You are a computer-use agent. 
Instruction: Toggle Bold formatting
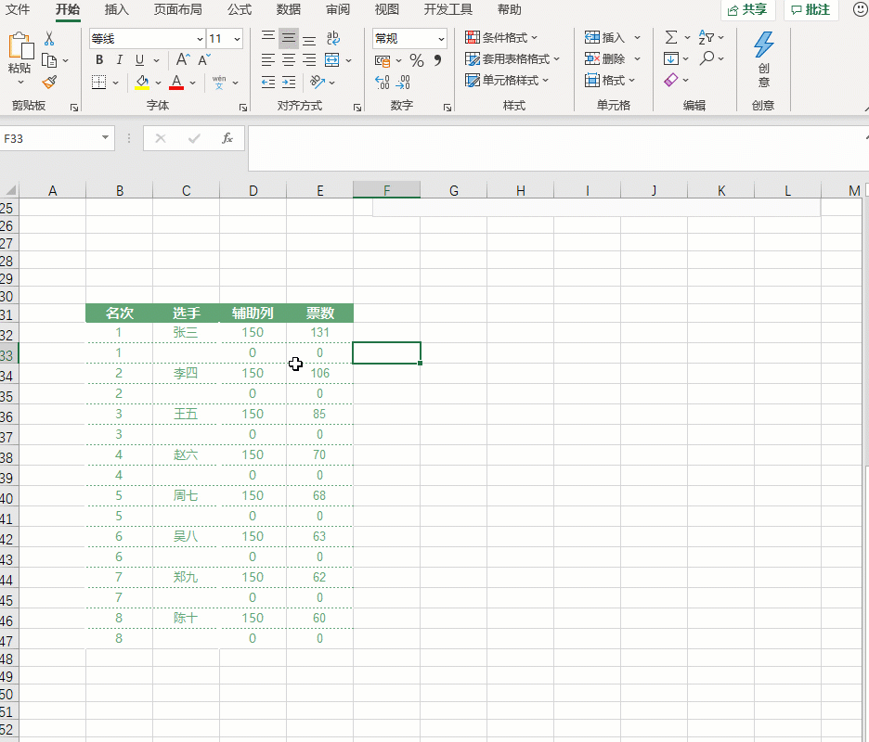coord(99,59)
